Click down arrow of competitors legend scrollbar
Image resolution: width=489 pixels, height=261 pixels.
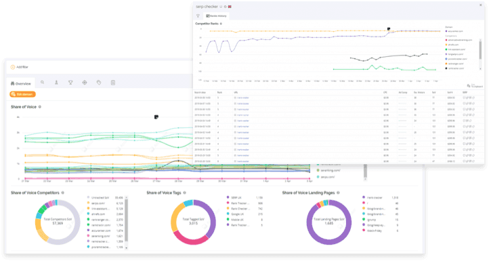(x=126, y=248)
